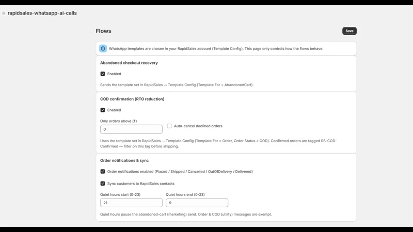The image size is (413, 232).
Task: Click the Quiet hours pause description text
Action: pyautogui.click(x=186, y=214)
